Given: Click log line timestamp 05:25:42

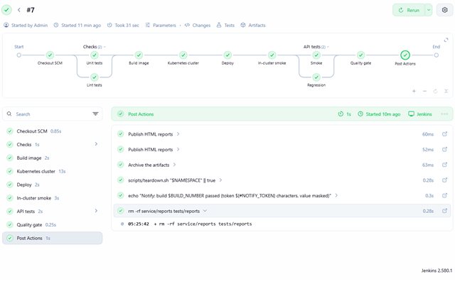Looking at the screenshot, I should [139, 224].
